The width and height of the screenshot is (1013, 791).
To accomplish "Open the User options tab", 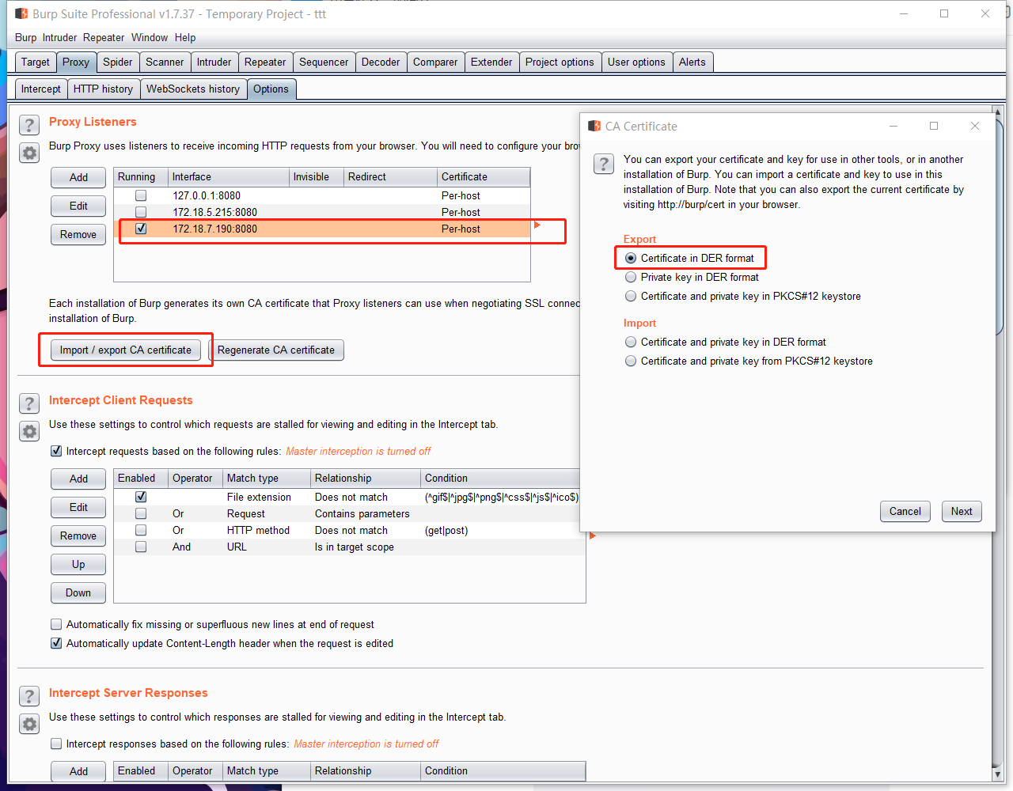I will pos(636,62).
